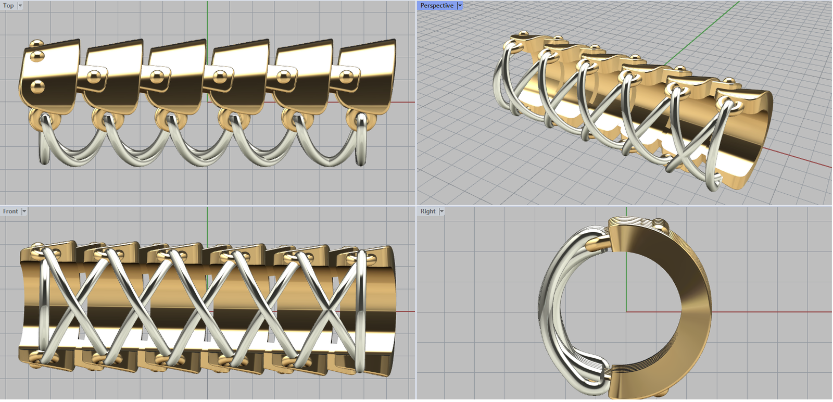Click the red X-axis line in Right viewport
833x402 pixels.
[771, 312]
